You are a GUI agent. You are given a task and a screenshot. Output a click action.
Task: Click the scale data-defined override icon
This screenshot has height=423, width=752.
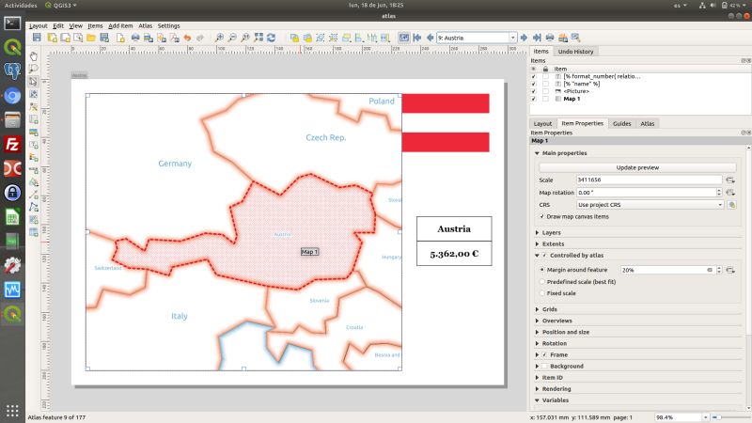730,180
